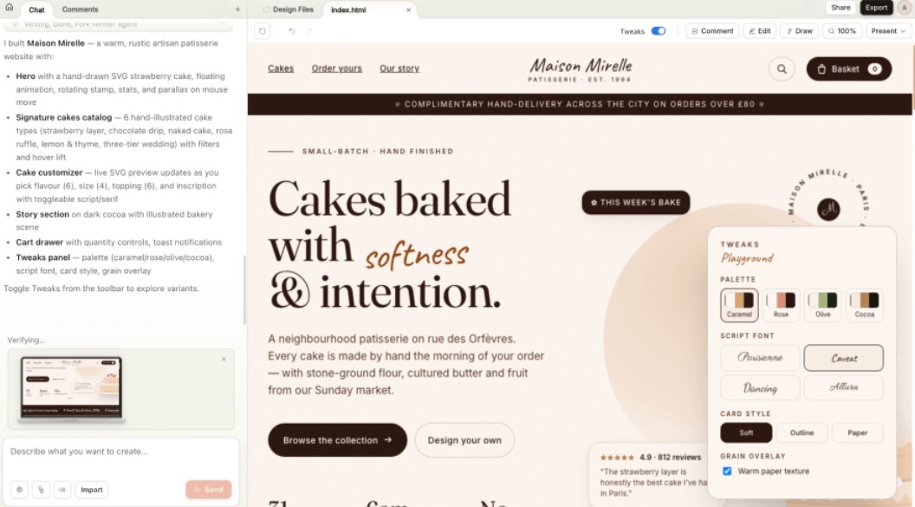Choose the Rose palette swatch
The width and height of the screenshot is (915, 507).
pyautogui.click(x=781, y=305)
